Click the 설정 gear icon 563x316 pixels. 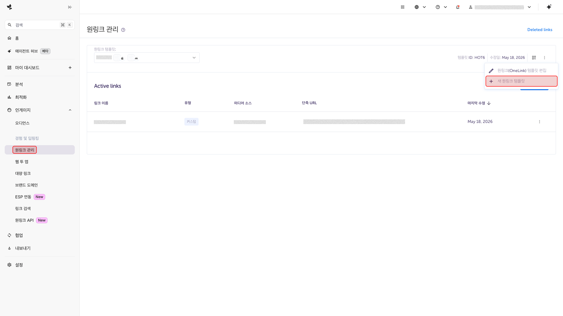[9, 265]
